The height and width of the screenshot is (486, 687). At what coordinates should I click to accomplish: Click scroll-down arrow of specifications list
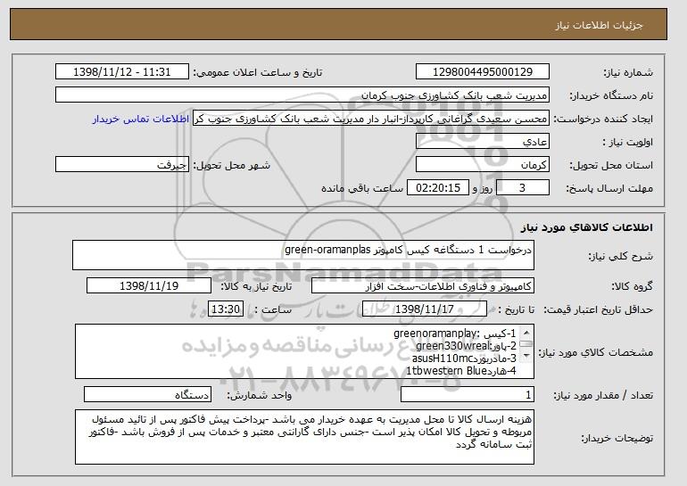(x=526, y=356)
